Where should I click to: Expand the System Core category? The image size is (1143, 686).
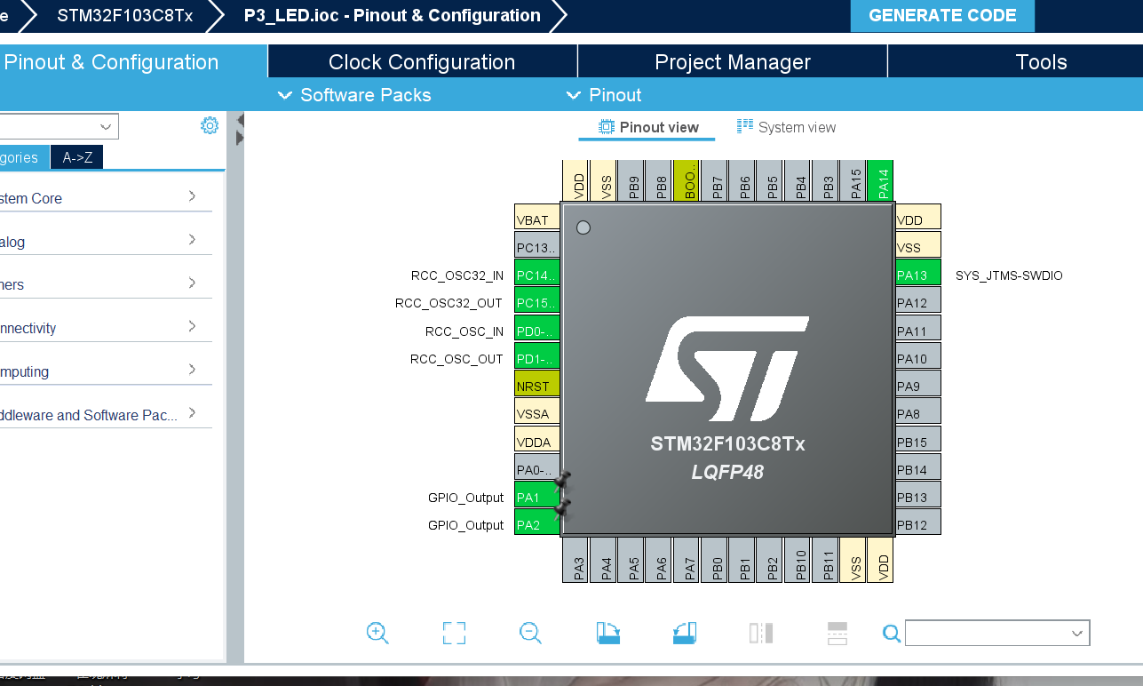(106, 197)
